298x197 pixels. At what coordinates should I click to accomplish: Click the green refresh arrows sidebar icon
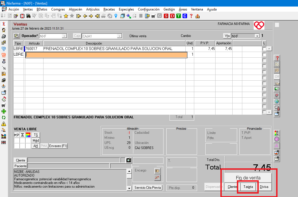(x=4, y=118)
